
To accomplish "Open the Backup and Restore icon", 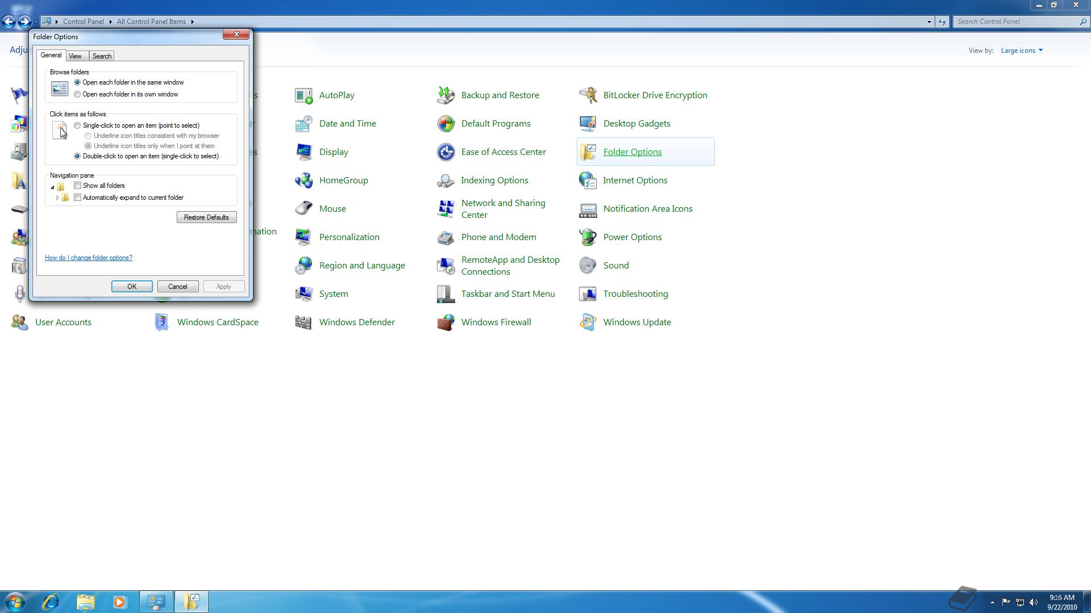I will point(446,95).
